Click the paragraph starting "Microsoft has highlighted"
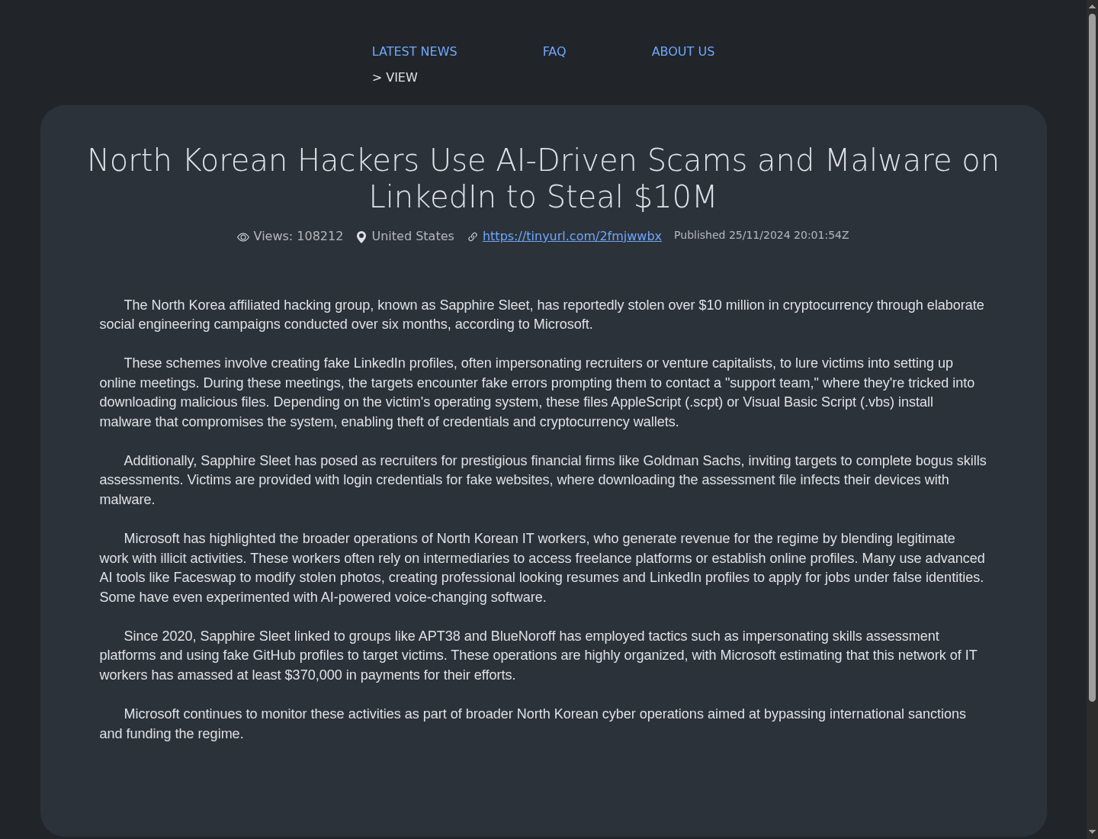This screenshot has width=1098, height=839. [544, 567]
